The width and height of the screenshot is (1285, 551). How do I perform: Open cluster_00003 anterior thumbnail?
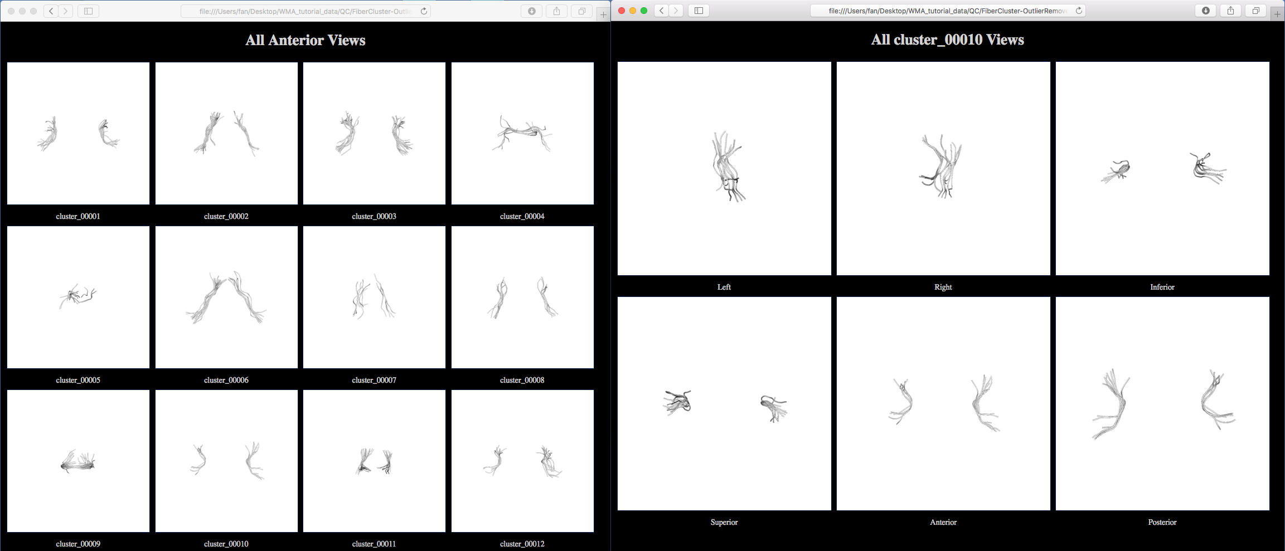pos(374,133)
